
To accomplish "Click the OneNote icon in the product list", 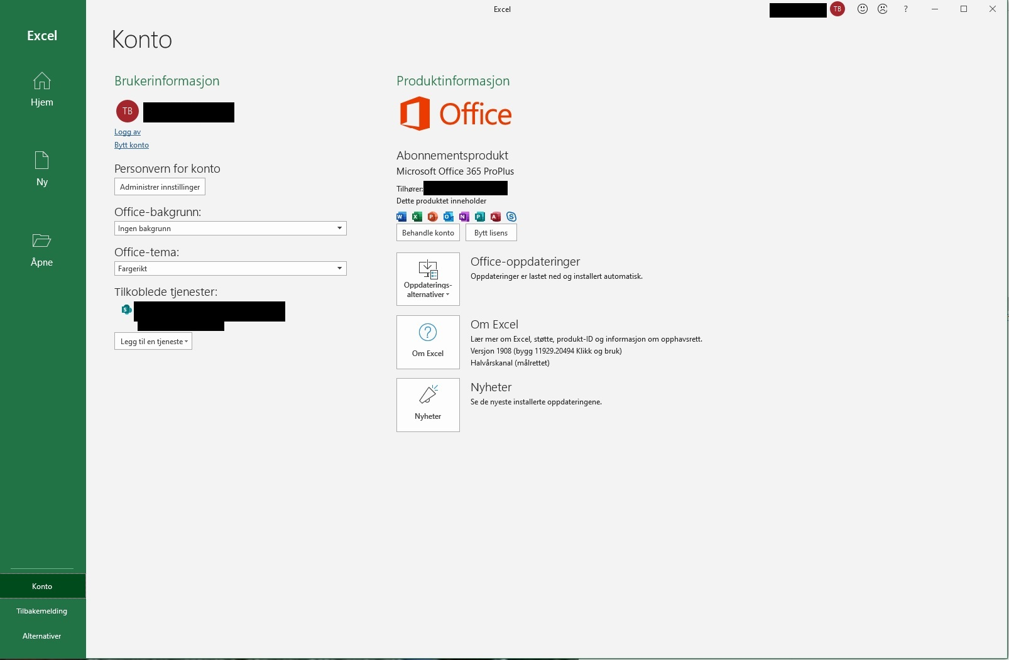I will click(x=464, y=217).
